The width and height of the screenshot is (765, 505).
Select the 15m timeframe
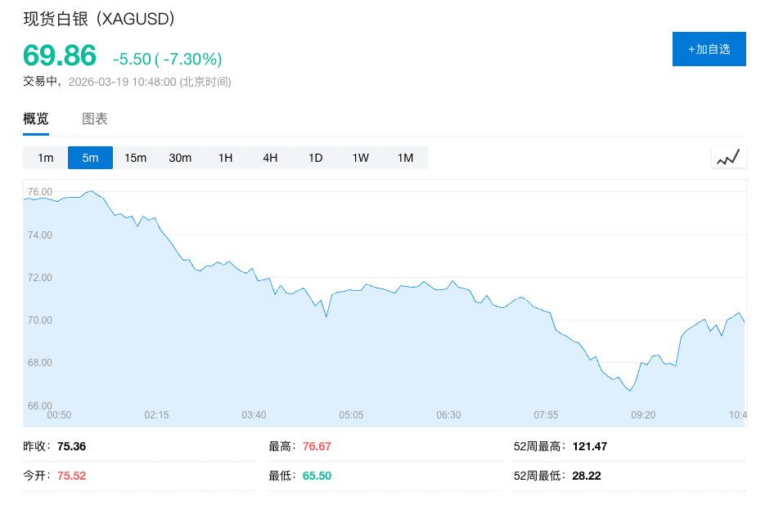point(134,157)
